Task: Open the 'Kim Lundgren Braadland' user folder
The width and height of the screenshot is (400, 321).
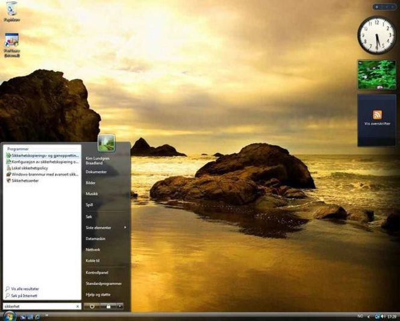Action: pos(98,161)
